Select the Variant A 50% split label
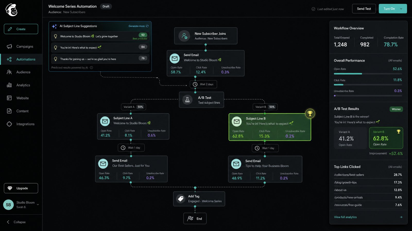This screenshot has width=412, height=231. pos(133,107)
